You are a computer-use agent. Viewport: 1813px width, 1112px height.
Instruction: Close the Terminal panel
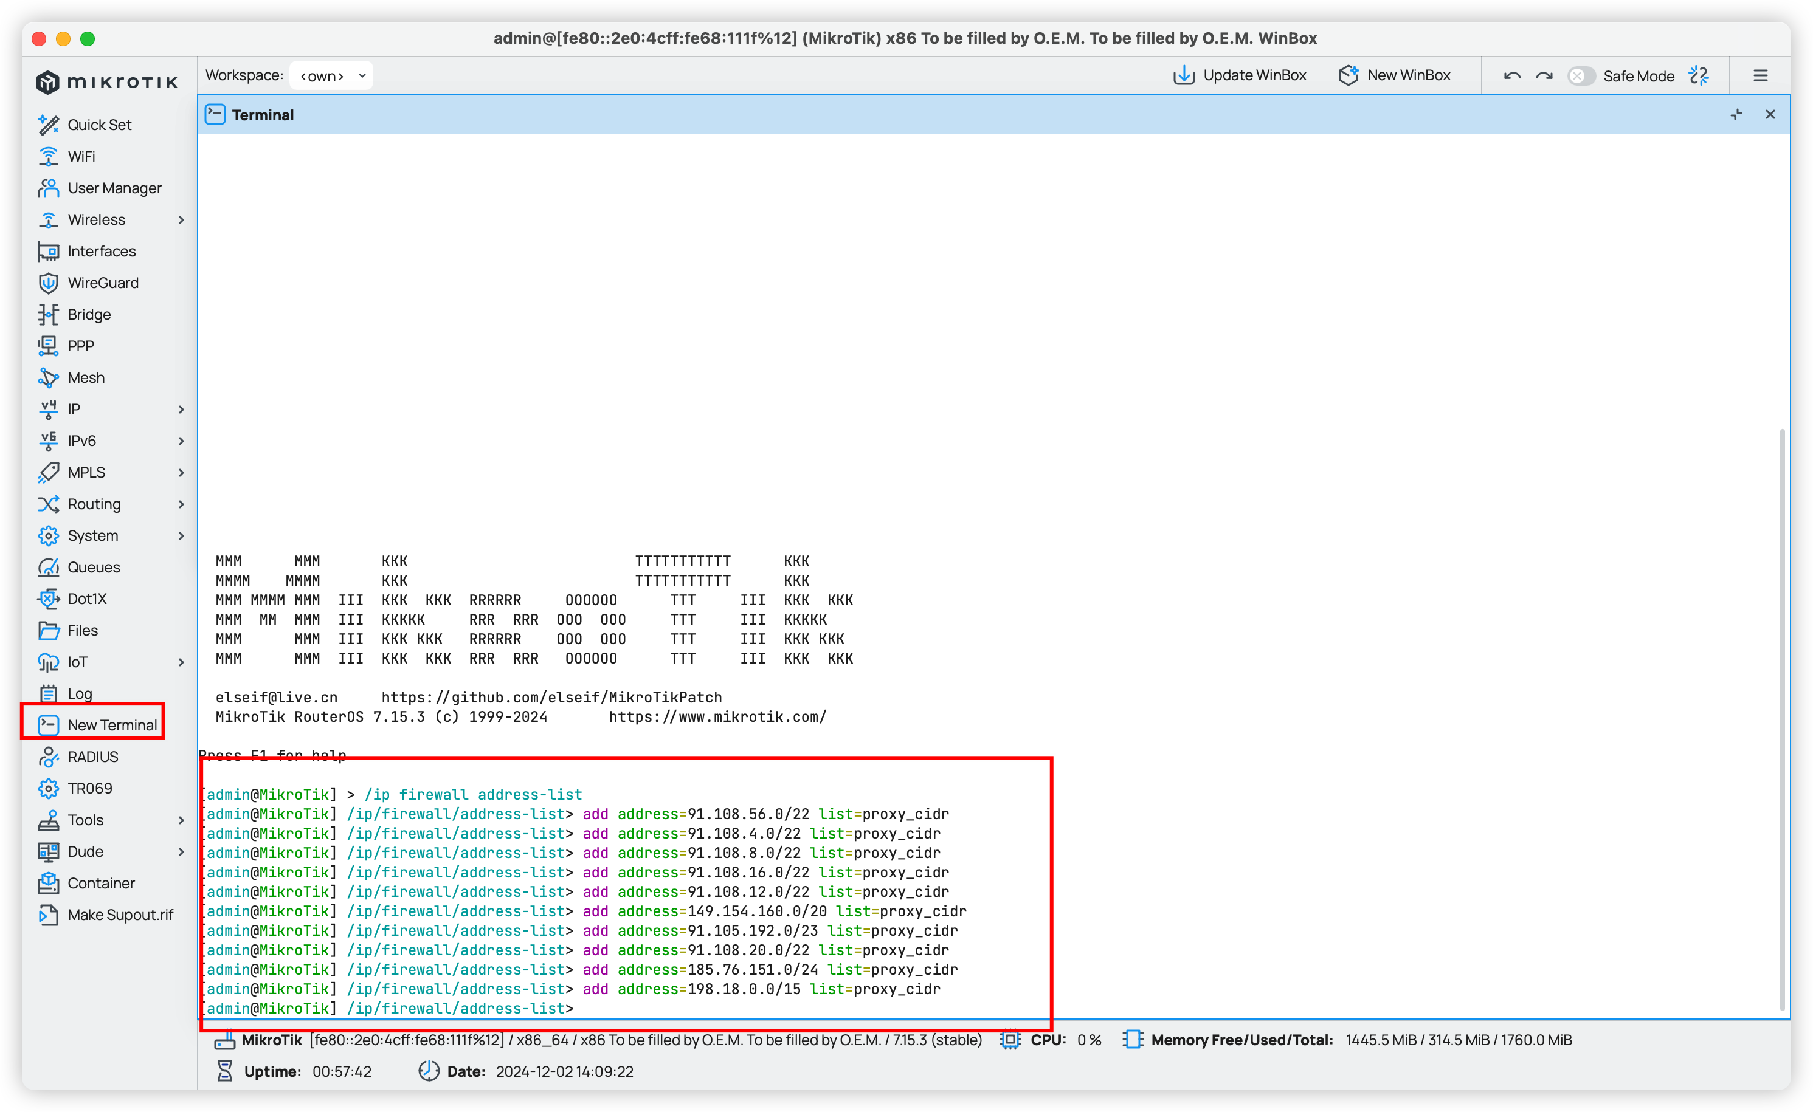point(1770,115)
